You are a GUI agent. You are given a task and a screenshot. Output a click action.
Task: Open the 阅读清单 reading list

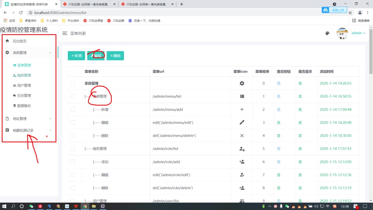(361, 21)
